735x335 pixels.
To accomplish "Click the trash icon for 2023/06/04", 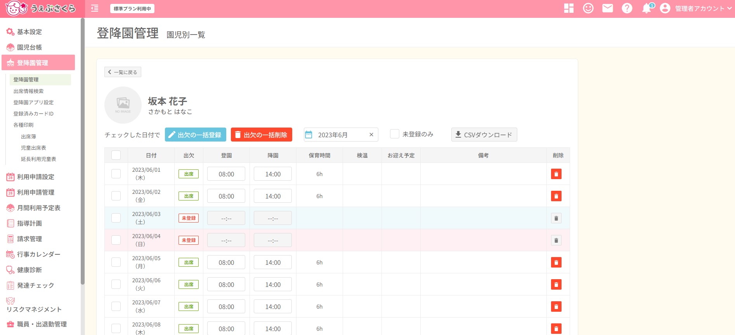I will click(556, 240).
